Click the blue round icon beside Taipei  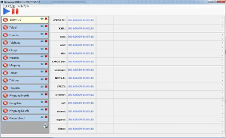pos(42,26)
